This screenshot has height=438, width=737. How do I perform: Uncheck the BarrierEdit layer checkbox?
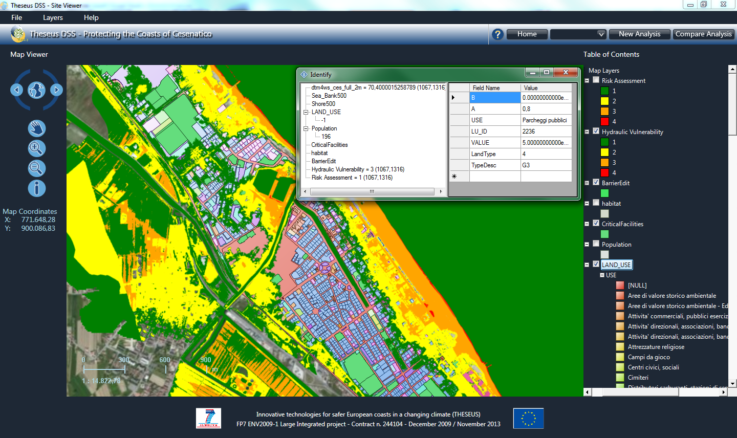[596, 182]
